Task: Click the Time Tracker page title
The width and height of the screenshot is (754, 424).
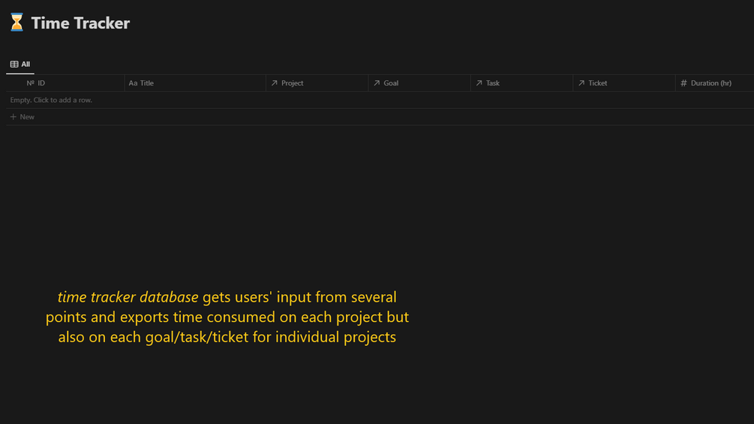Action: [x=80, y=23]
